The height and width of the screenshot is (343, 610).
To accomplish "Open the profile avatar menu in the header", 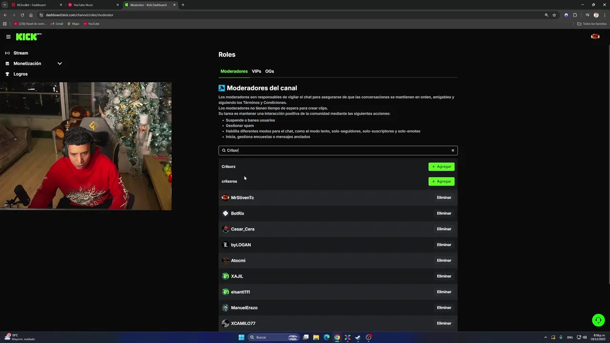I will pyautogui.click(x=595, y=37).
